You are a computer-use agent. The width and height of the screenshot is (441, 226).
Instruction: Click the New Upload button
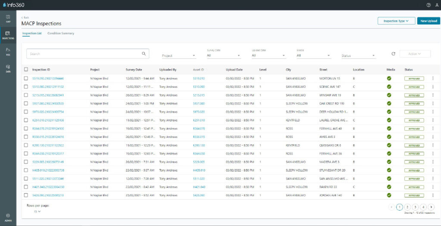pos(429,21)
